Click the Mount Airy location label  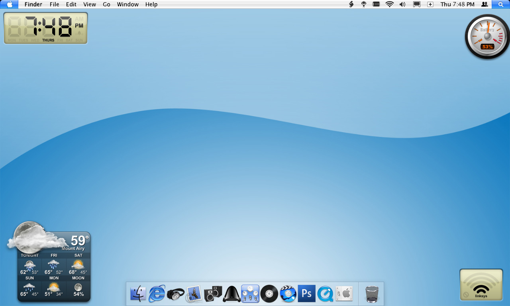coord(73,249)
